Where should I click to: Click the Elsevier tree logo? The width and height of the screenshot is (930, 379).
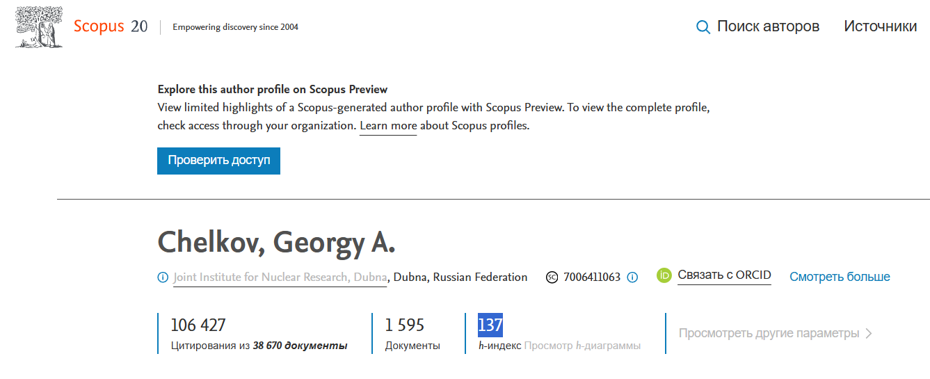pos(36,27)
